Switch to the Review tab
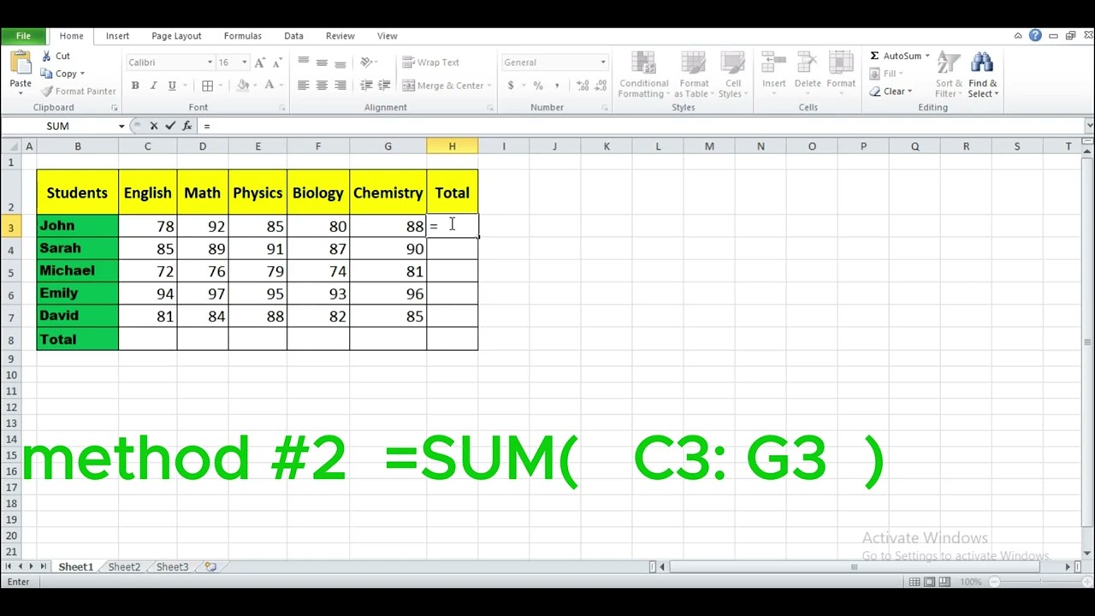The image size is (1095, 616). [340, 36]
